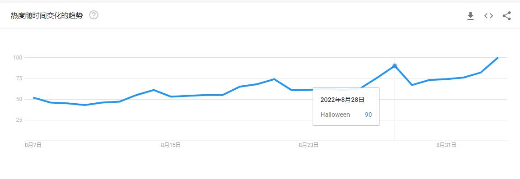Image resolution: width=520 pixels, height=179 pixels.
Task: Select the highlighted 8月28日 data point
Action: [x=395, y=66]
